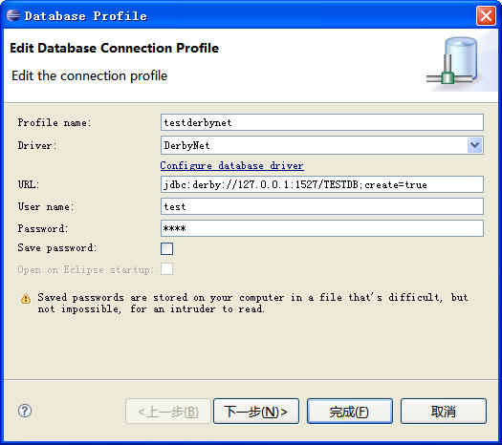Open Configure database driver link
This screenshot has width=502, height=445.
[231, 165]
